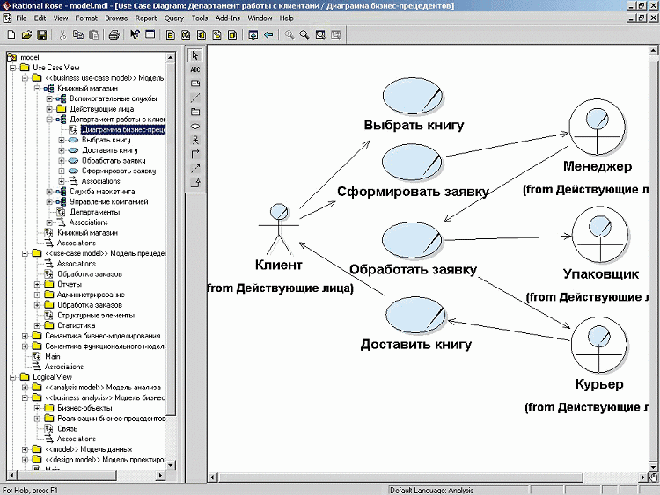Select the Менеджер actor on the diagram
Image resolution: width=660 pixels, height=495 pixels.
[597, 127]
